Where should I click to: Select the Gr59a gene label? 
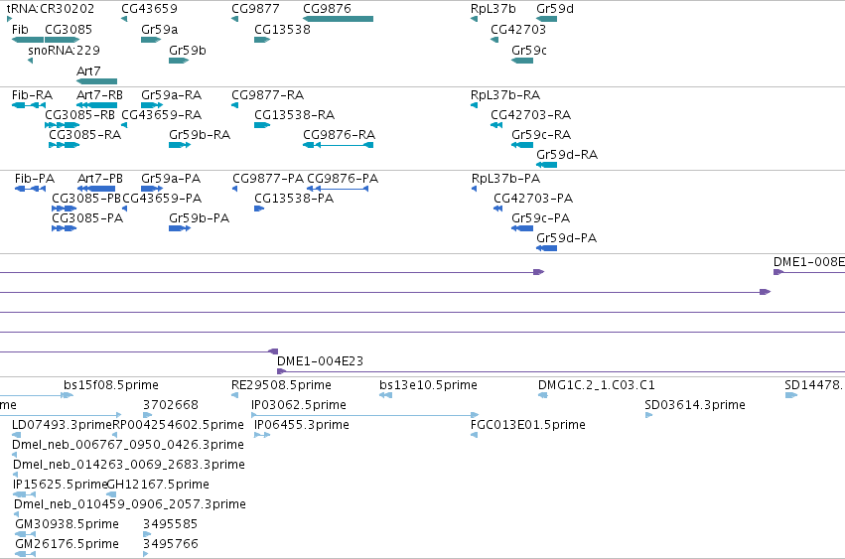click(160, 30)
